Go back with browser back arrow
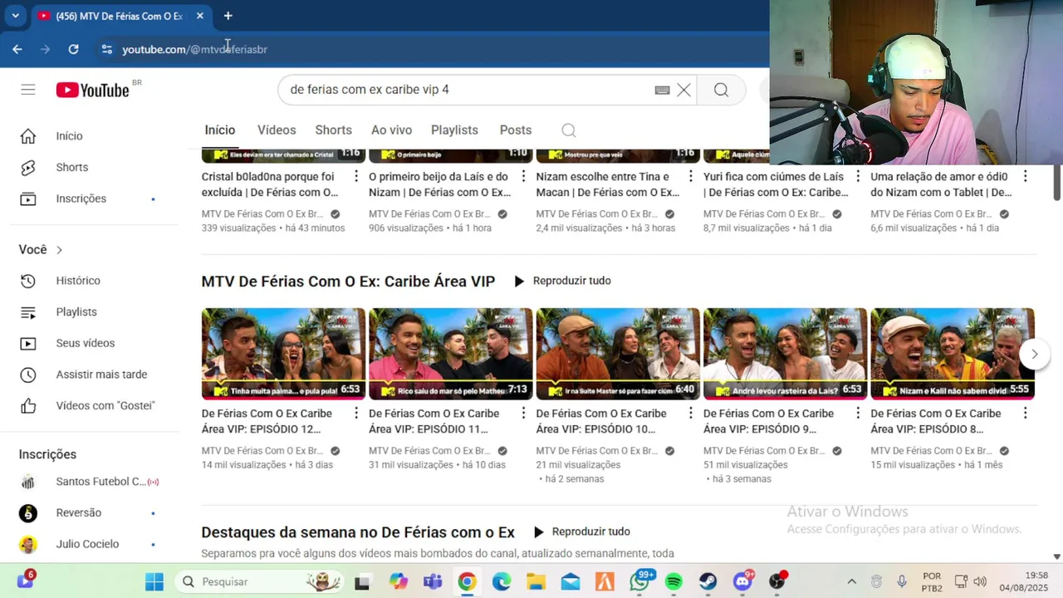Viewport: 1063px width, 598px height. tap(17, 49)
